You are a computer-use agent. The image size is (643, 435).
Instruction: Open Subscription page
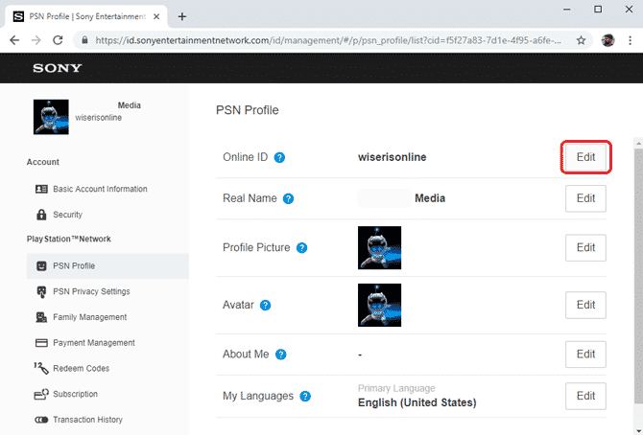tap(76, 394)
